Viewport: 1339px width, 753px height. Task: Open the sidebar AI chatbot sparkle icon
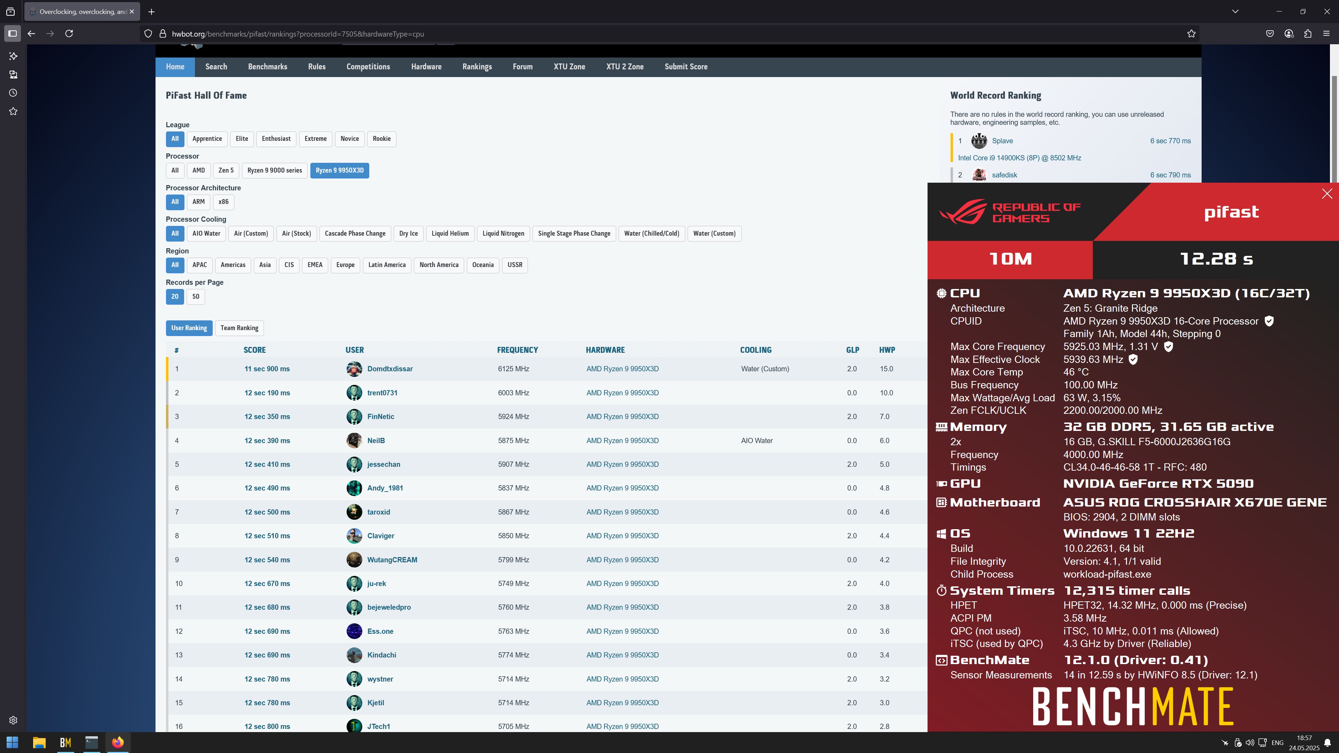click(14, 56)
